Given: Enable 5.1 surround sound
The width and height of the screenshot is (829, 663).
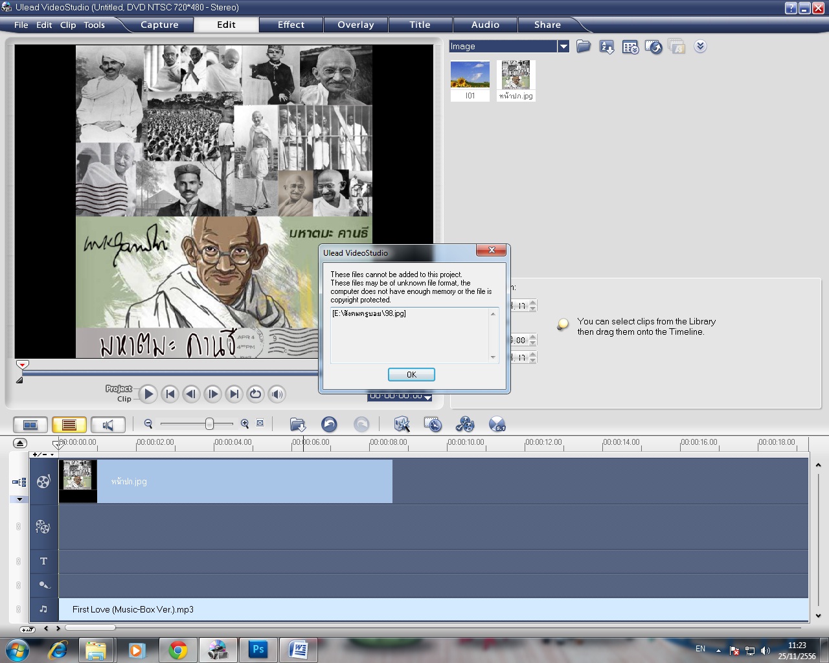Looking at the screenshot, I should click(x=497, y=424).
